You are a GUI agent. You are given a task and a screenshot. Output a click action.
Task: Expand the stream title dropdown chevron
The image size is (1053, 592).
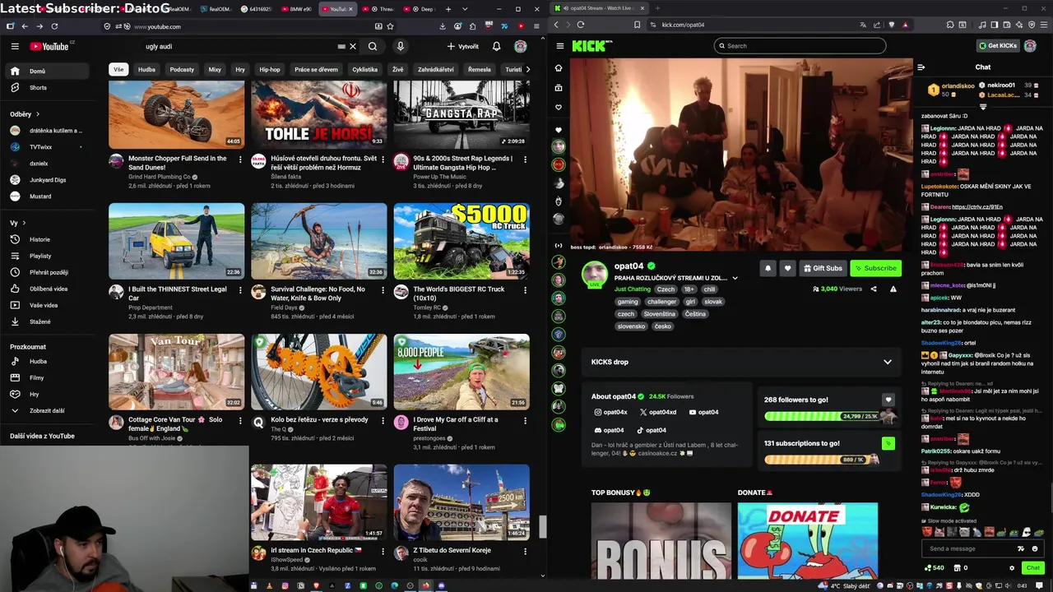(735, 278)
